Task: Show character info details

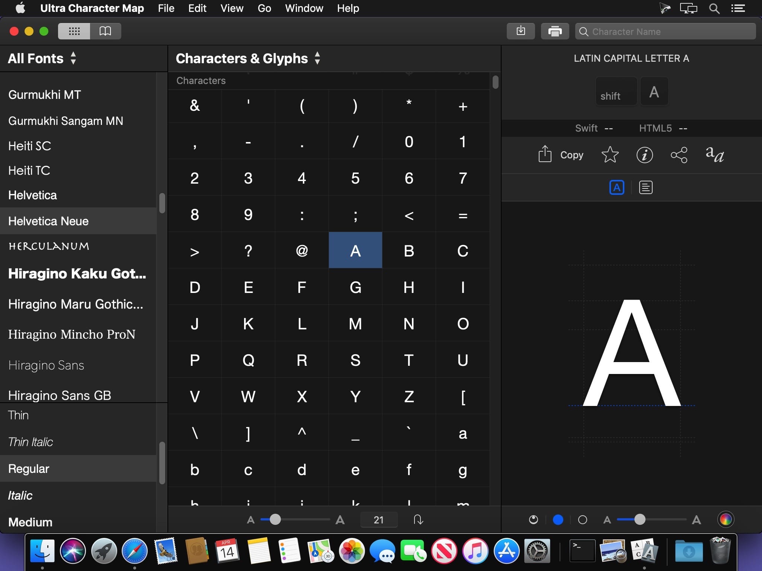Action: [644, 155]
